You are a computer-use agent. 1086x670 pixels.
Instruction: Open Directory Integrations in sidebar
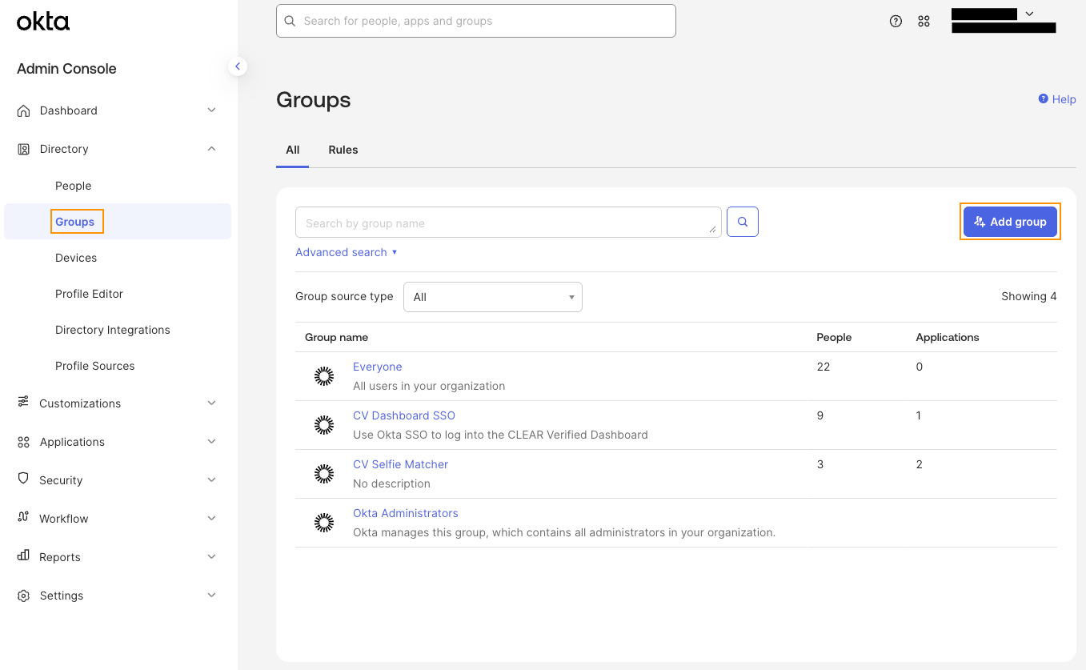pyautogui.click(x=113, y=330)
